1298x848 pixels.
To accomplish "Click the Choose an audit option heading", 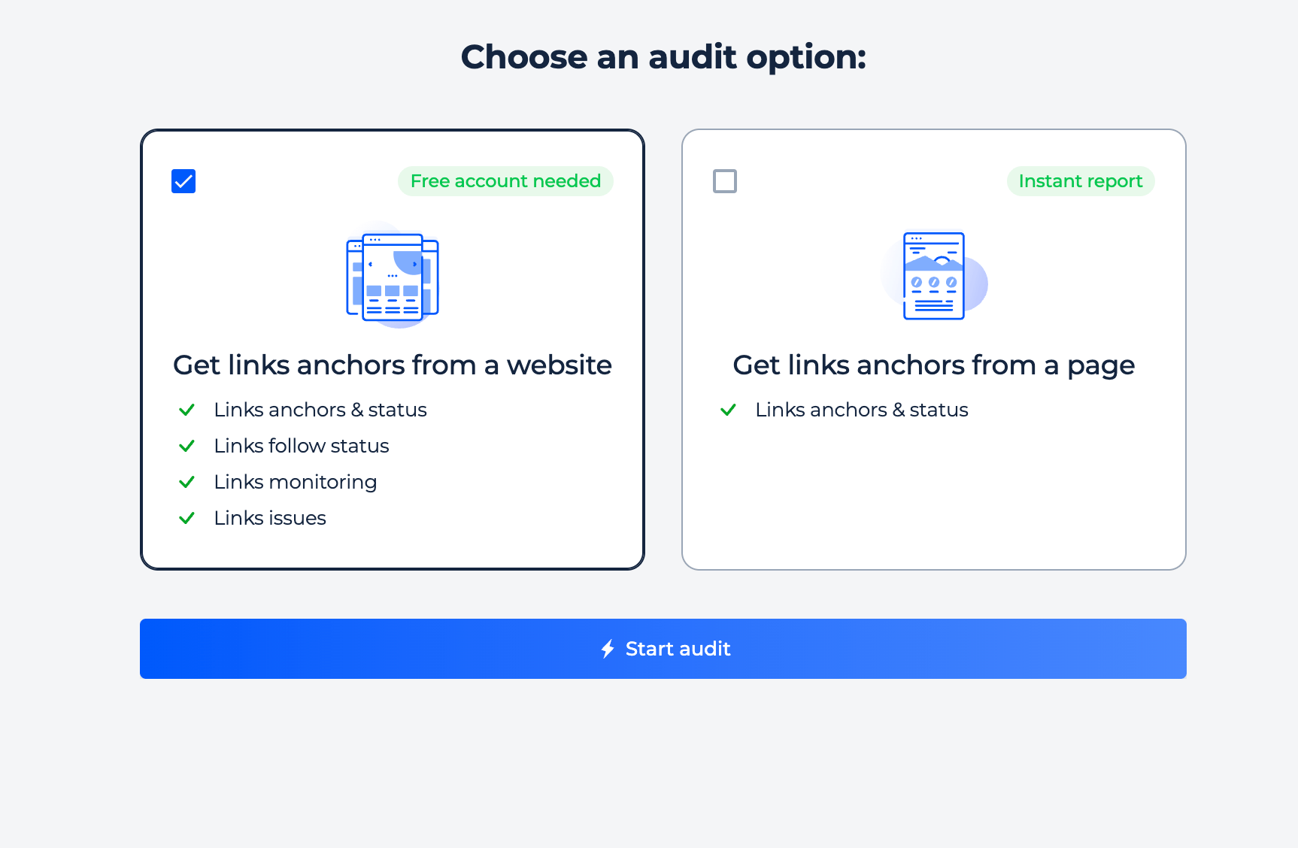I will pos(663,57).
